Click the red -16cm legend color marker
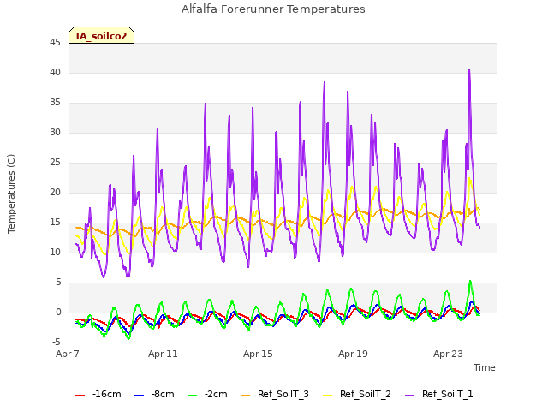This screenshot has width=548, height=411. [80, 396]
